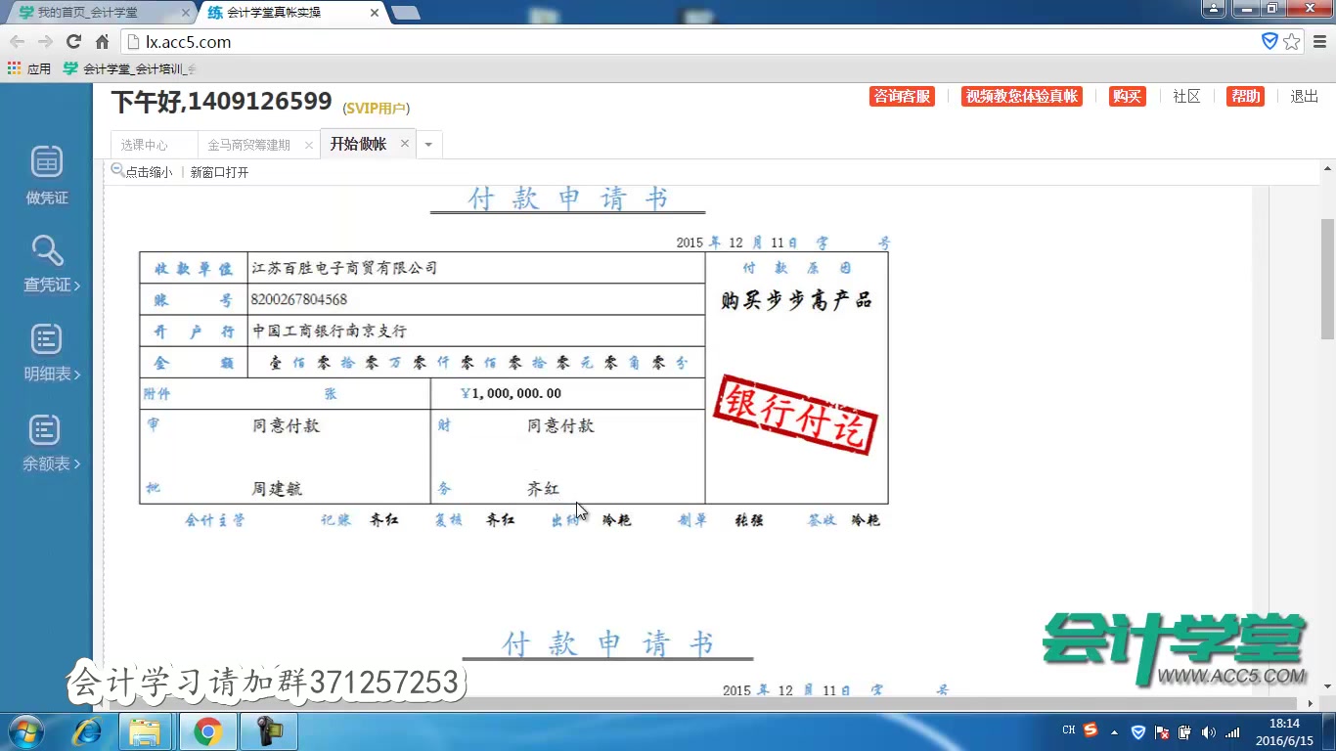Expand the 查凭证 sidebar chevron
This screenshot has height=751, width=1336.
point(79,285)
